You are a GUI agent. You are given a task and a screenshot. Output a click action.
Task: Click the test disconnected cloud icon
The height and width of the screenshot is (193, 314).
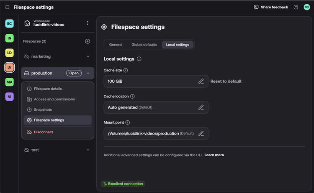pos(27,150)
